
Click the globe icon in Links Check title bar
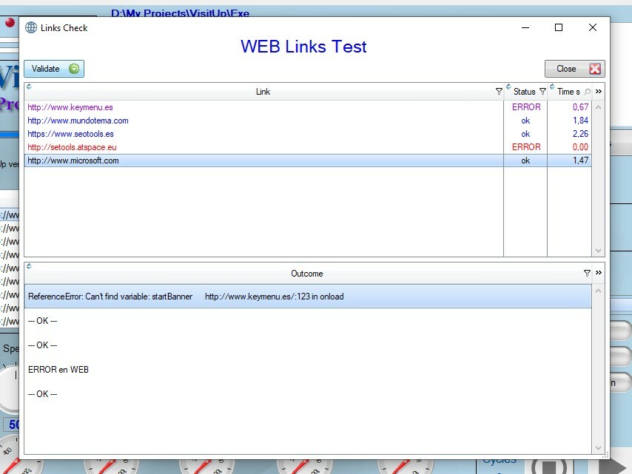point(30,27)
